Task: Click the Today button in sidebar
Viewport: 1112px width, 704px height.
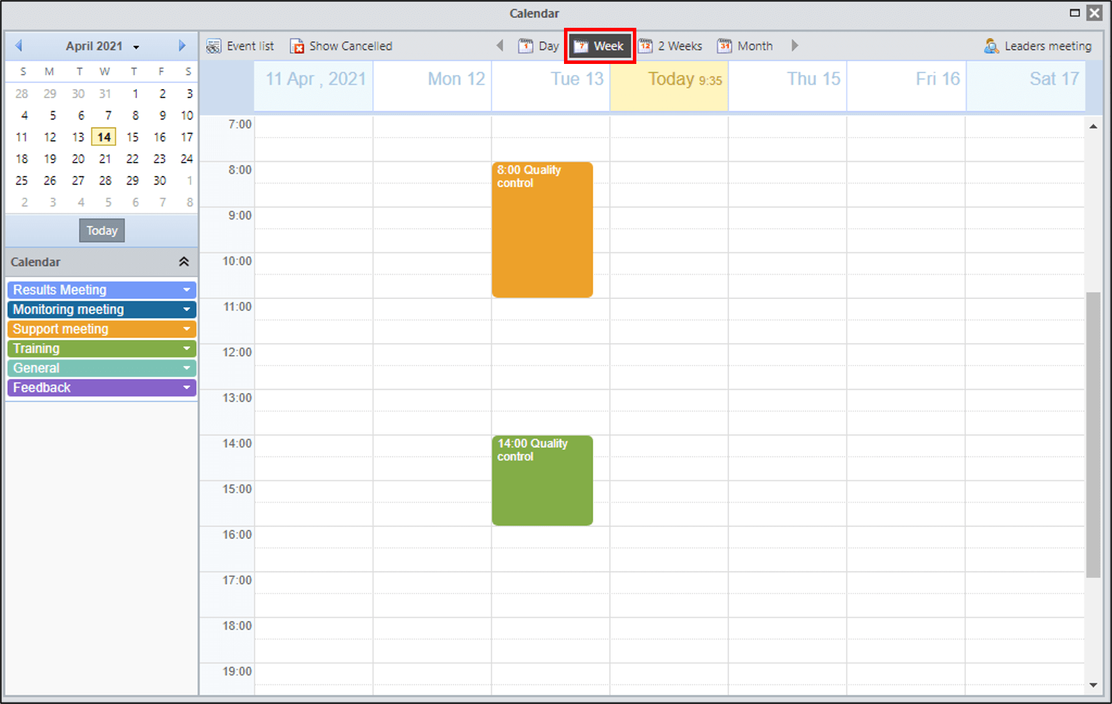Action: 102,231
